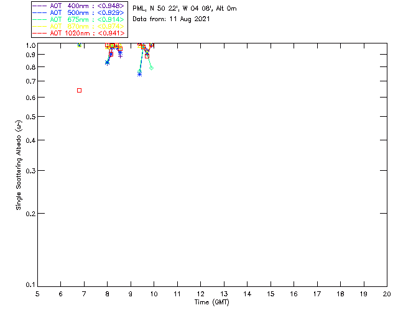Click the AOT 870nm legend entry

(x=78, y=26)
